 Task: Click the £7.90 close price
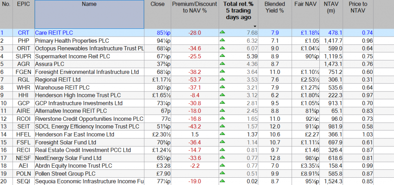[x=164, y=174]
